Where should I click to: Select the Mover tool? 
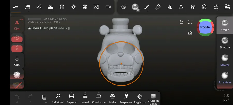coord(225,60)
